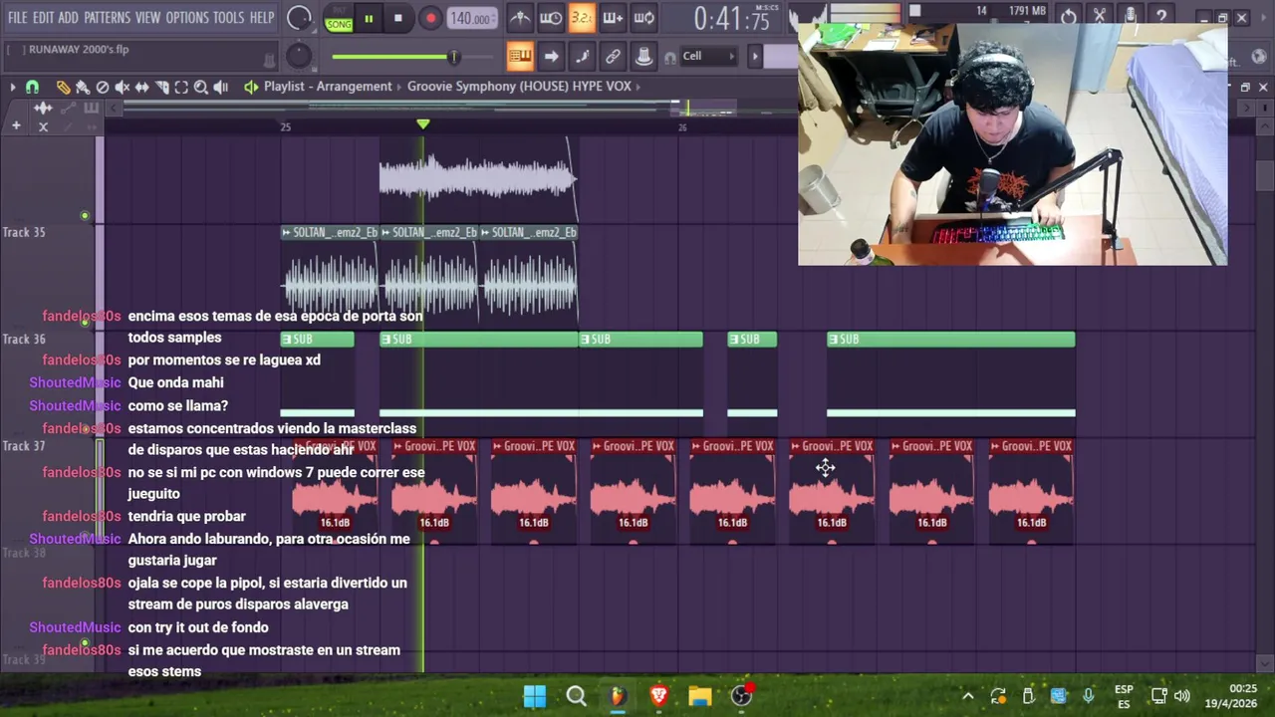Viewport: 1275px width, 717px height.
Task: Click the link/multilink controllers icon
Action: [x=613, y=56]
